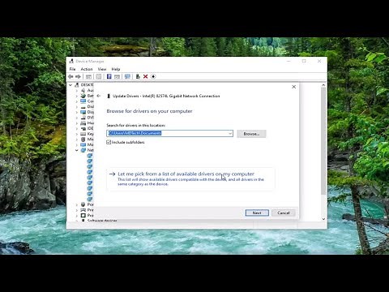Click the Cancel button

point(284,213)
